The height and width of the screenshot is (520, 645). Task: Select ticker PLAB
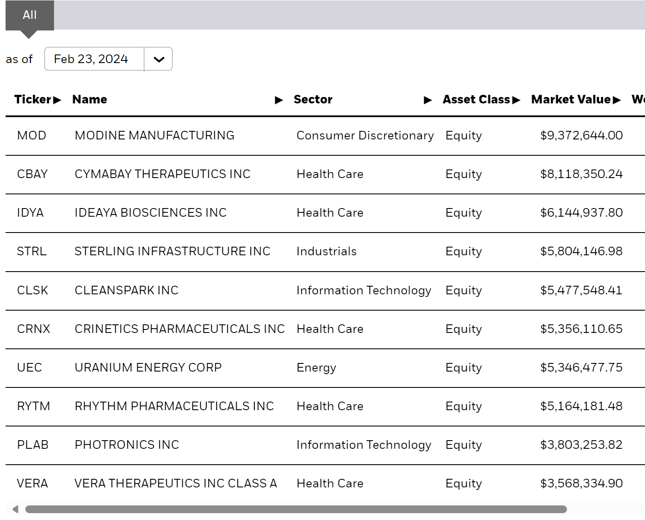(x=33, y=445)
